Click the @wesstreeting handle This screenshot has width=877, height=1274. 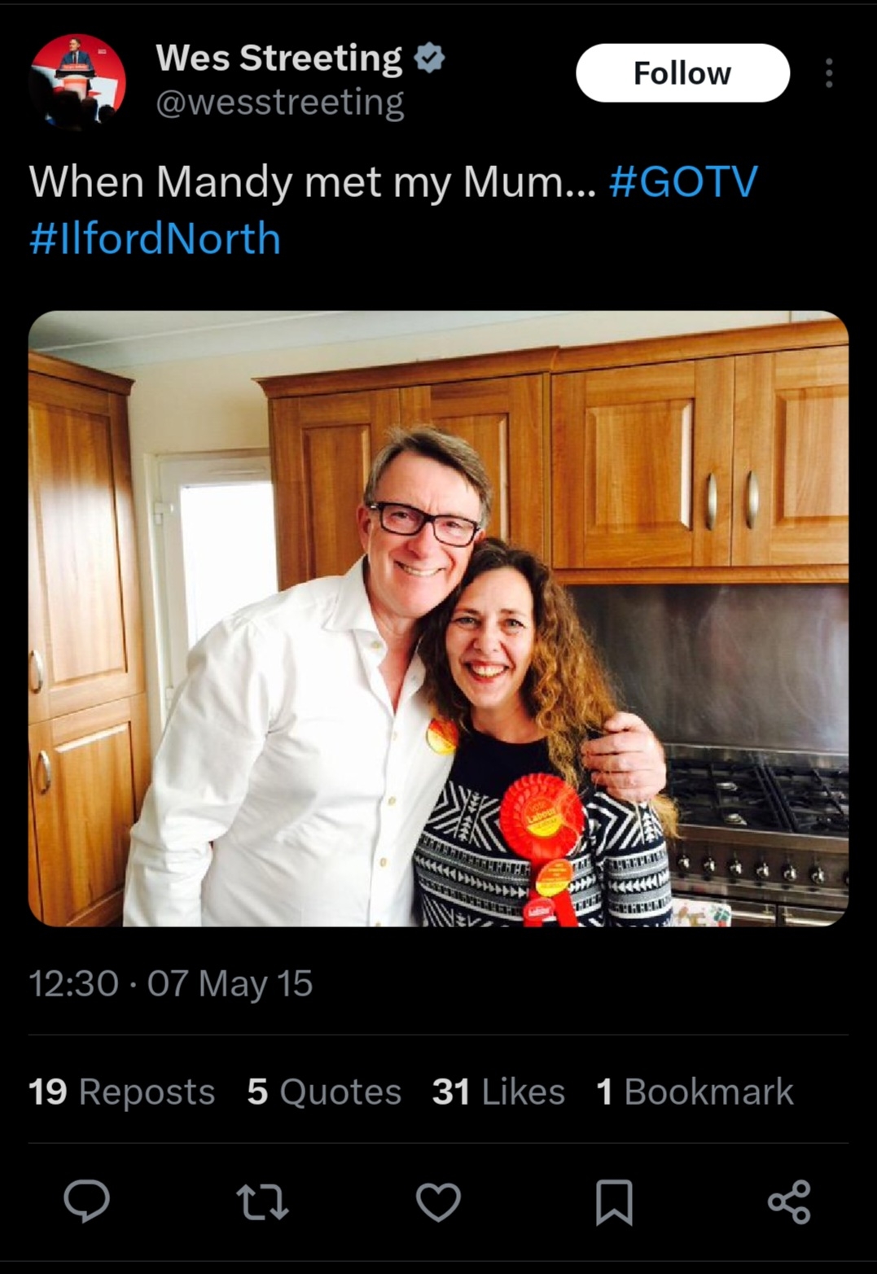click(279, 103)
